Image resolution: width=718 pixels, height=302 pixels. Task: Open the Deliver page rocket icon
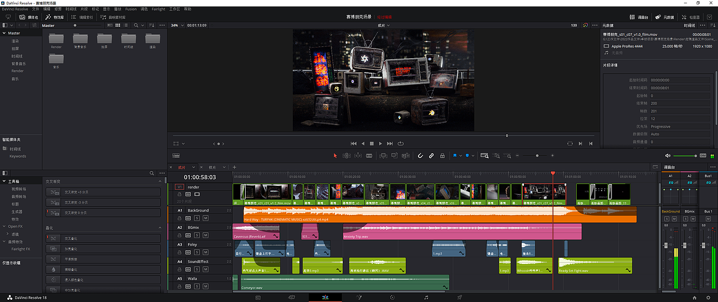click(x=459, y=298)
